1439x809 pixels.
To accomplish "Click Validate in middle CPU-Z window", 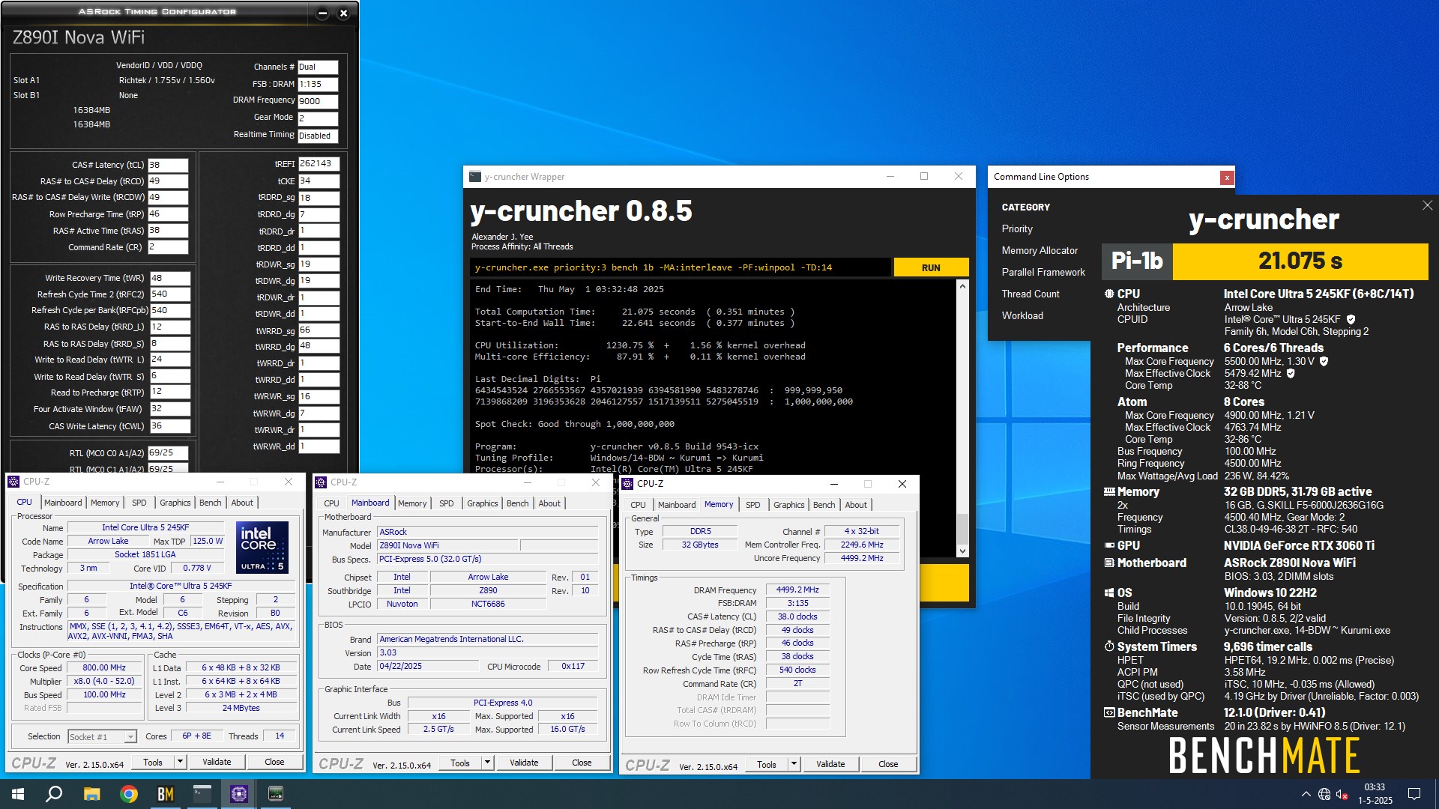I will (524, 763).
